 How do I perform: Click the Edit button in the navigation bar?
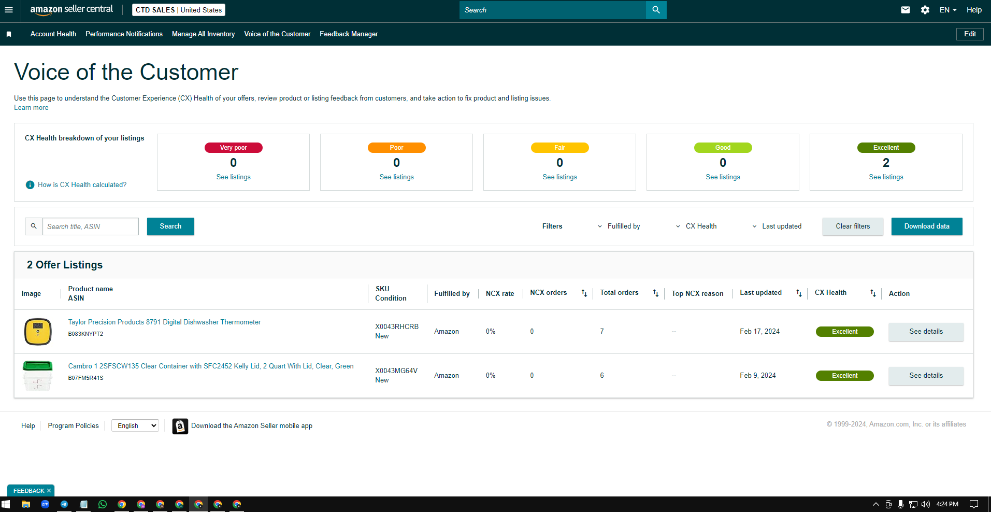(x=970, y=34)
